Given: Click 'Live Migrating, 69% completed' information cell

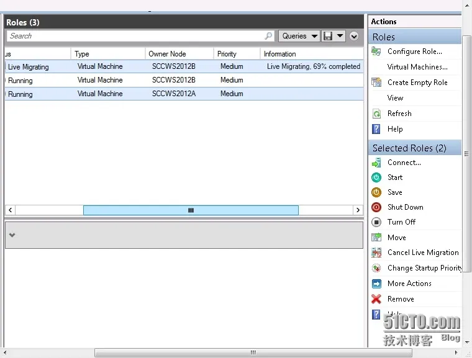Looking at the screenshot, I should point(314,66).
